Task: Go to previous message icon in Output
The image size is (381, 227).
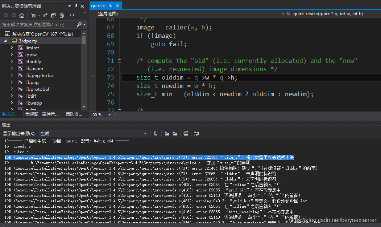Action: click(167, 134)
